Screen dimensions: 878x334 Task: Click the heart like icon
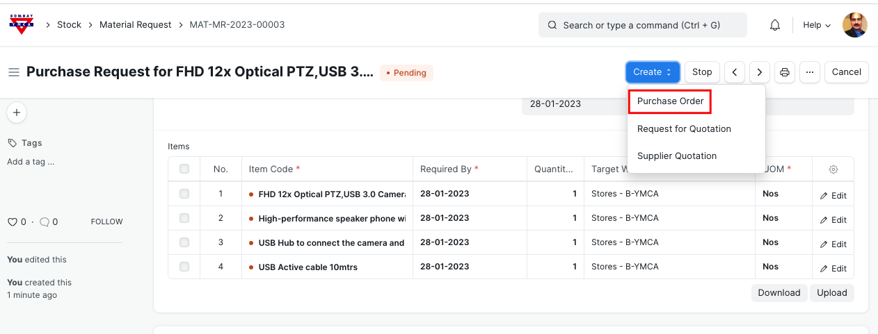(12, 222)
